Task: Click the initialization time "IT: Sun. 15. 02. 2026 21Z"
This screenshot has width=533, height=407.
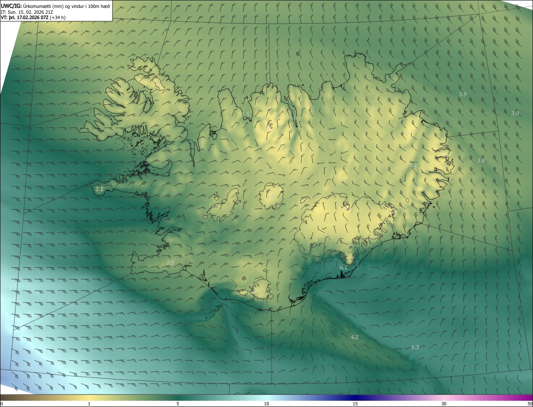Action: 26,12
